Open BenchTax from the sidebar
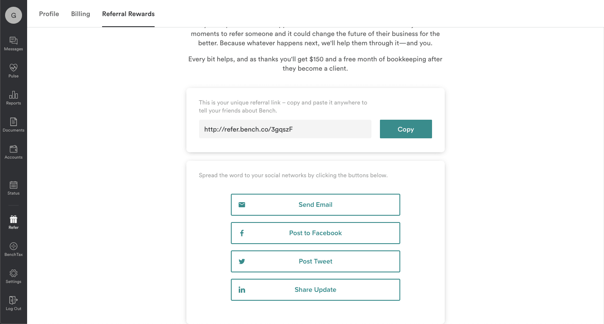The image size is (604, 324). [x=13, y=250]
